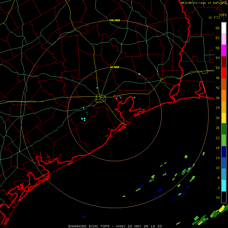This screenshot has height=228, width=228.
Task: Click the legend value "38"
Action: (x=218, y=98)
